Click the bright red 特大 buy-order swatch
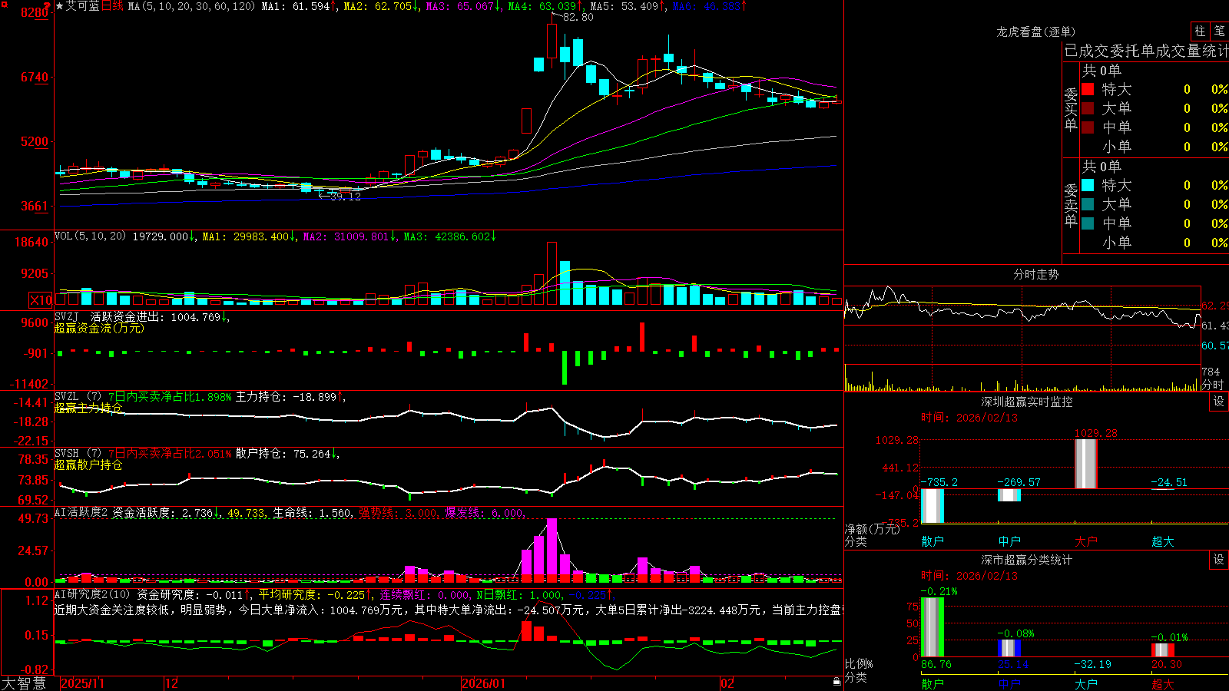This screenshot has height=691, width=1229. (1088, 89)
